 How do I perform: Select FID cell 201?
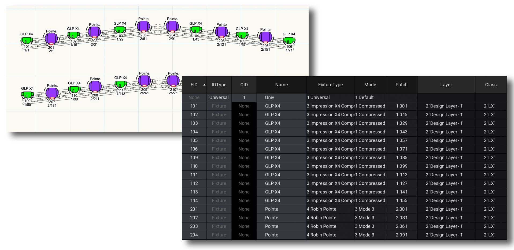(194, 209)
